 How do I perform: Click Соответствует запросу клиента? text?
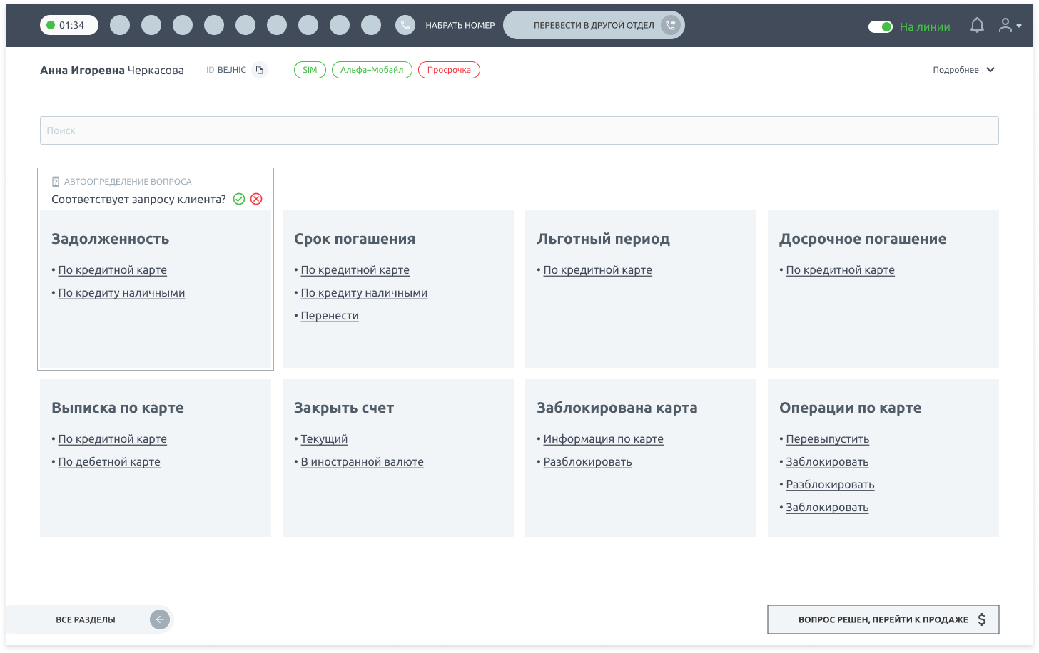(x=138, y=199)
